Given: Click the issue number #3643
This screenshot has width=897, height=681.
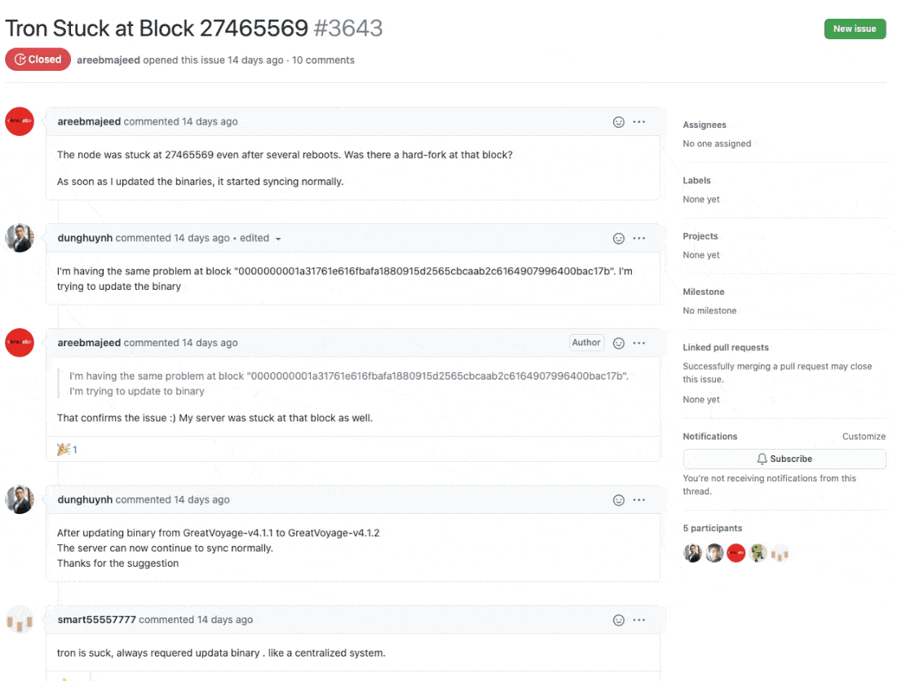Looking at the screenshot, I should pos(348,29).
